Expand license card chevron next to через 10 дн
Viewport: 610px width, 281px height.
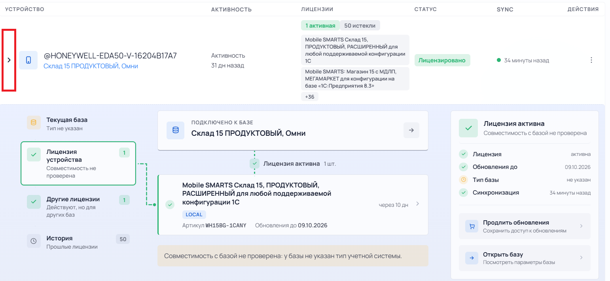tap(417, 204)
